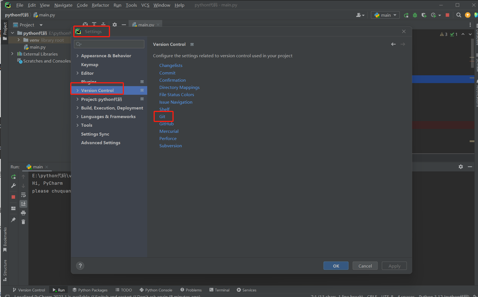Viewport: 478px width, 297px height.
Task: Open the Git settings link
Action: 162,117
